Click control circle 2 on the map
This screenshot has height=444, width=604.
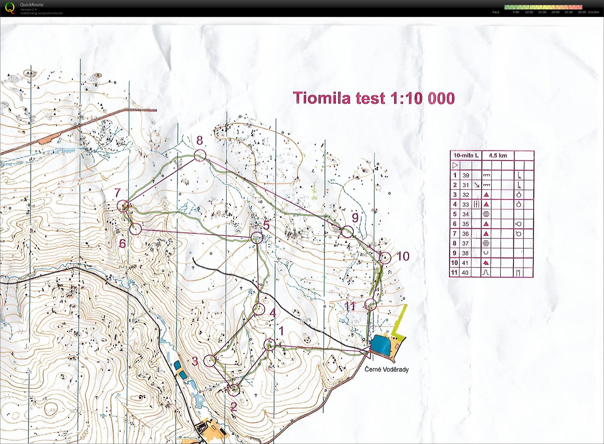click(233, 390)
